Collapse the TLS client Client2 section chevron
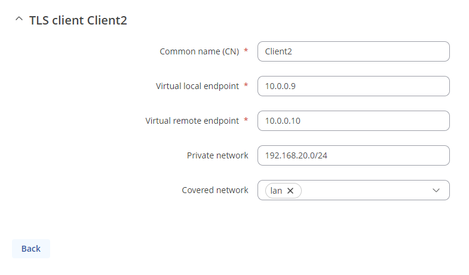Image resolution: width=469 pixels, height=275 pixels. pos(18,20)
